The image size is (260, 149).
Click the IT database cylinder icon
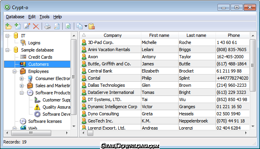click(x=16, y=36)
